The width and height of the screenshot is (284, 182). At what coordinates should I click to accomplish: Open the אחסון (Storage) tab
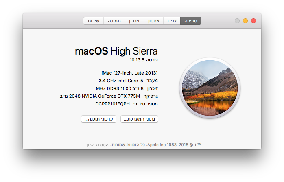tap(154, 21)
